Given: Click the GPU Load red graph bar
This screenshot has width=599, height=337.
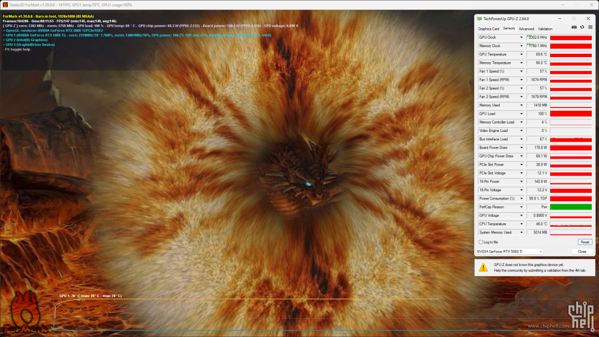Looking at the screenshot, I should [x=571, y=114].
